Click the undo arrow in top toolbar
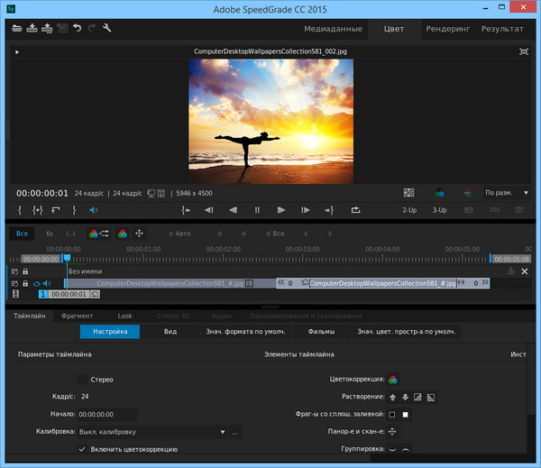Screen dimensions: 541x468 click(77, 29)
